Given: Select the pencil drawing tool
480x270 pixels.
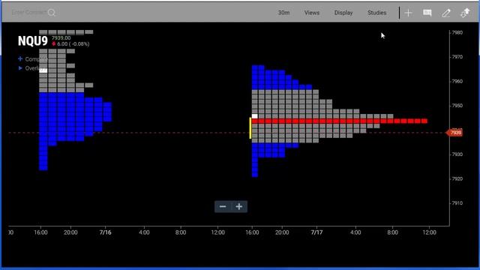Looking at the screenshot, I should coord(446,13).
